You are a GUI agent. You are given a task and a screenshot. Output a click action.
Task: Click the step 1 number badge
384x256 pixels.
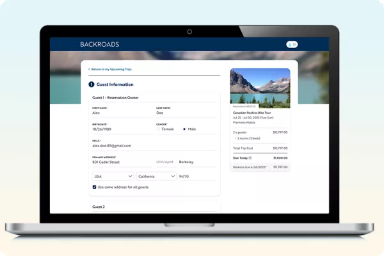pyautogui.click(x=92, y=84)
